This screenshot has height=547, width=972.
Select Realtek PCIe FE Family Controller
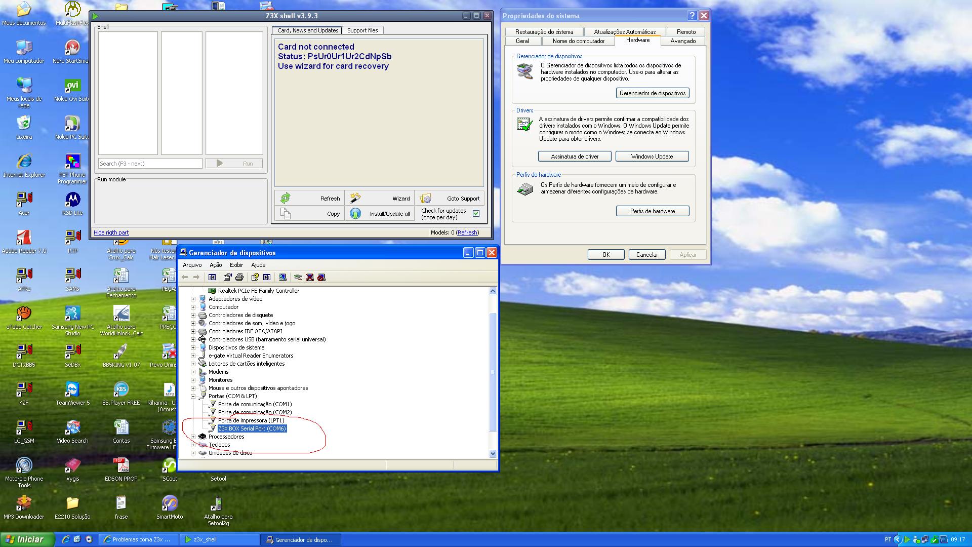pyautogui.click(x=258, y=291)
